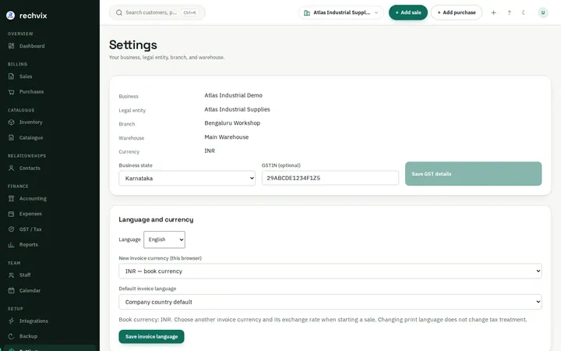
Task: Open the Language English dropdown
Action: coord(164,239)
